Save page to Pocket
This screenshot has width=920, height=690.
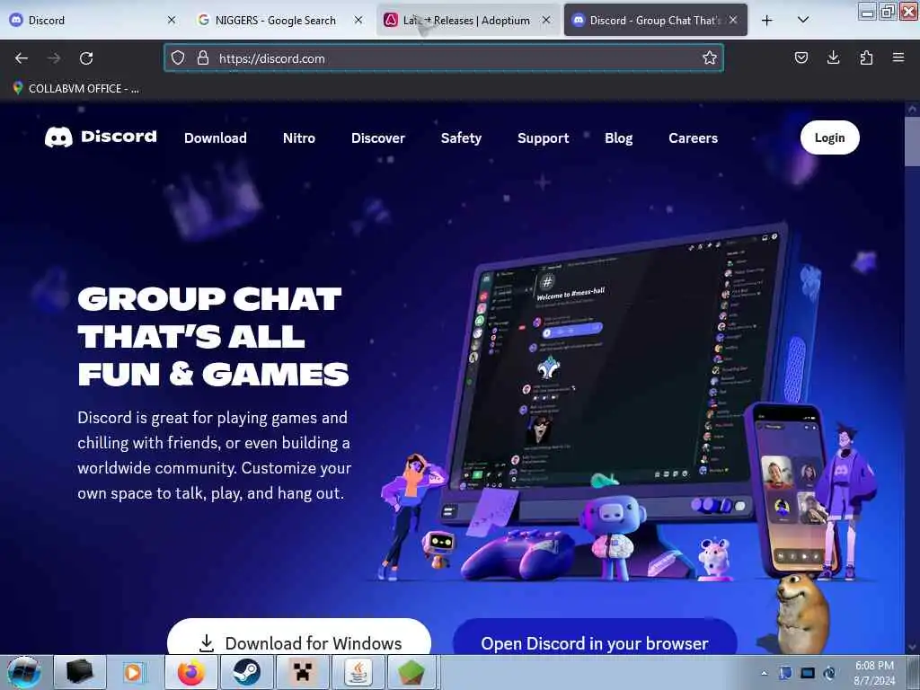coord(801,57)
